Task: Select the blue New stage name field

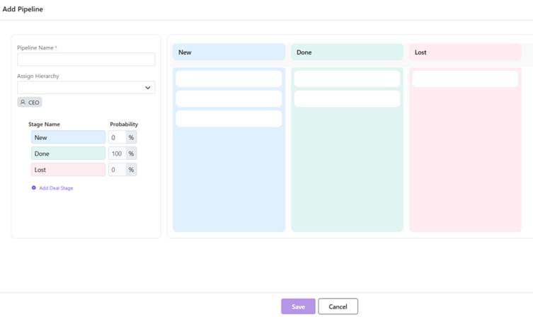Action: tap(68, 137)
